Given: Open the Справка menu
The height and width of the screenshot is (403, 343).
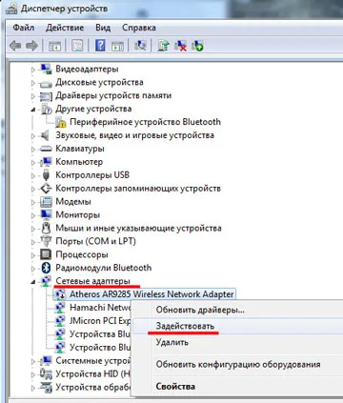Looking at the screenshot, I should (x=139, y=28).
